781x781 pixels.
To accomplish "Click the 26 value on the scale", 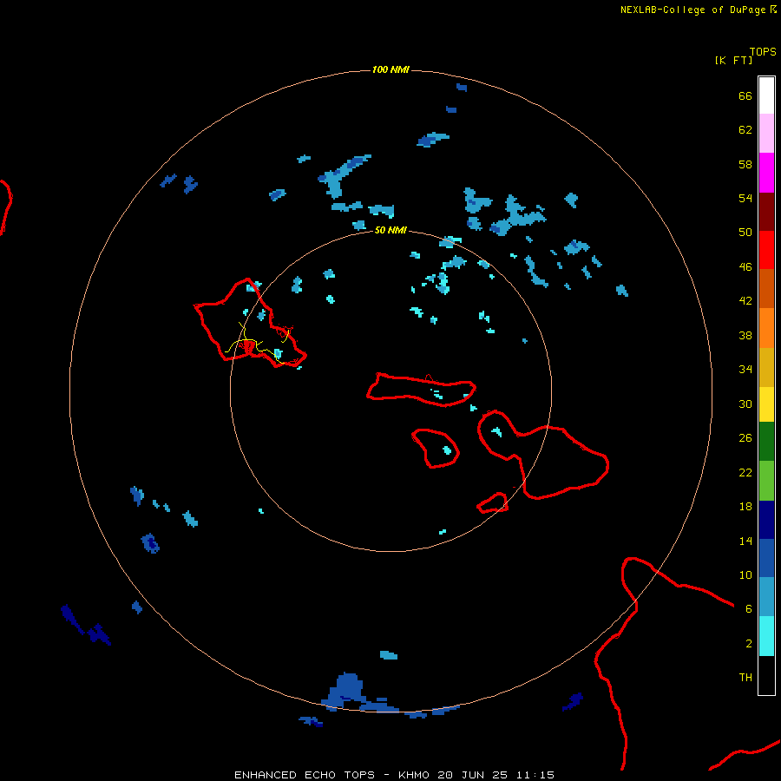I will [x=745, y=438].
